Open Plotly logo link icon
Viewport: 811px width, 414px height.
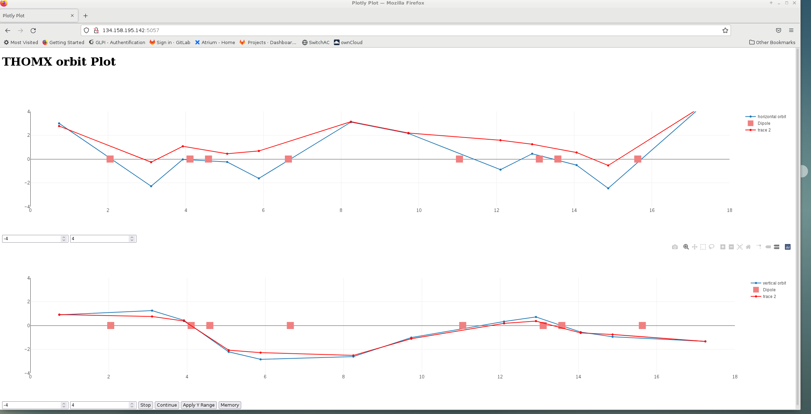788,247
